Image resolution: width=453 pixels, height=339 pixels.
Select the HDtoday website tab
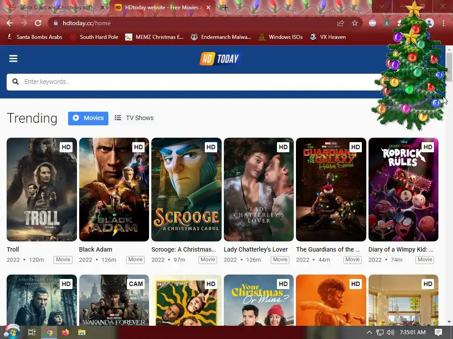[x=162, y=8]
